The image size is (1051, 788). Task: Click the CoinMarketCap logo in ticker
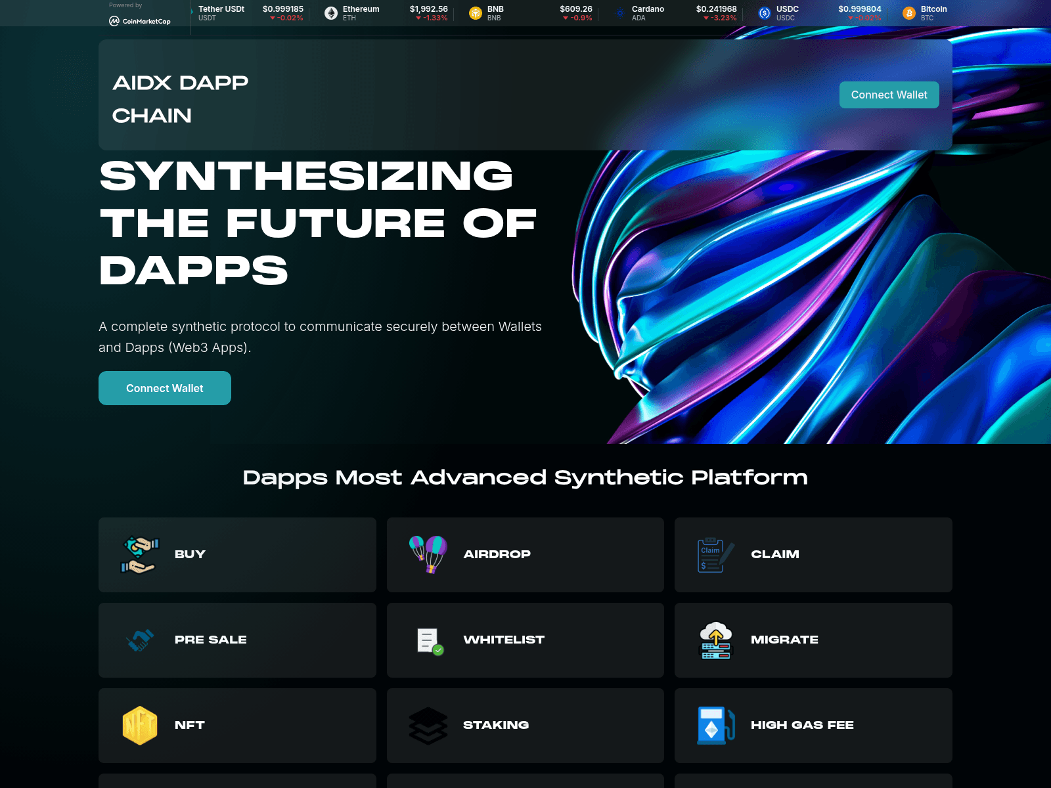[x=140, y=21]
